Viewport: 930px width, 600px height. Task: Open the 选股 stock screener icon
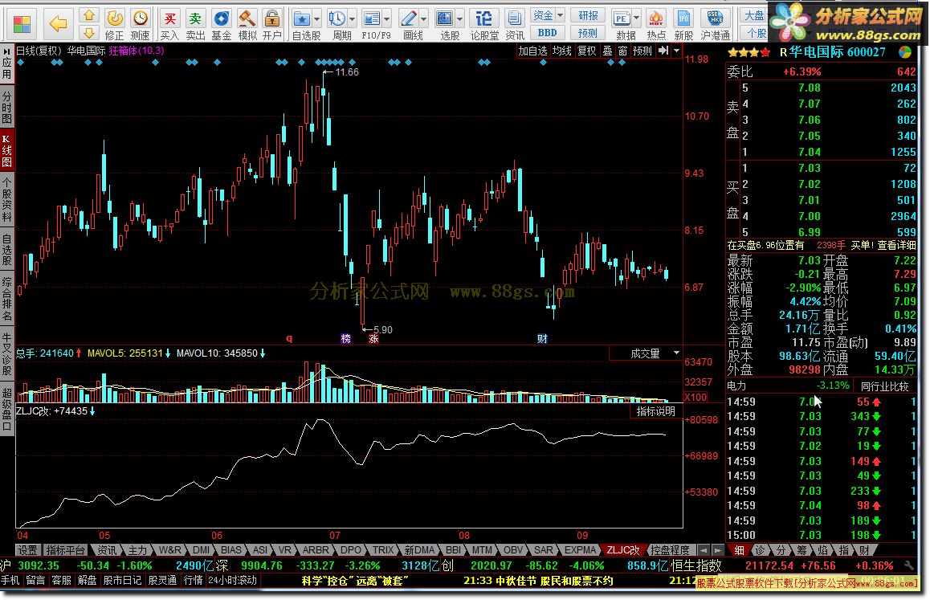point(444,19)
